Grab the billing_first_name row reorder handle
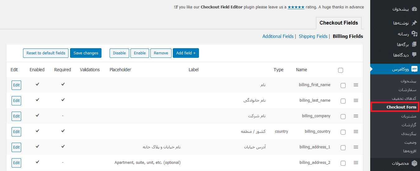420x171 pixels. click(356, 85)
